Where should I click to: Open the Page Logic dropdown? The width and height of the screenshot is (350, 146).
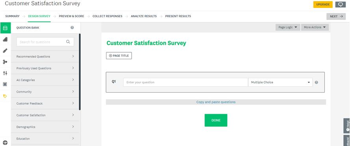coord(288,27)
